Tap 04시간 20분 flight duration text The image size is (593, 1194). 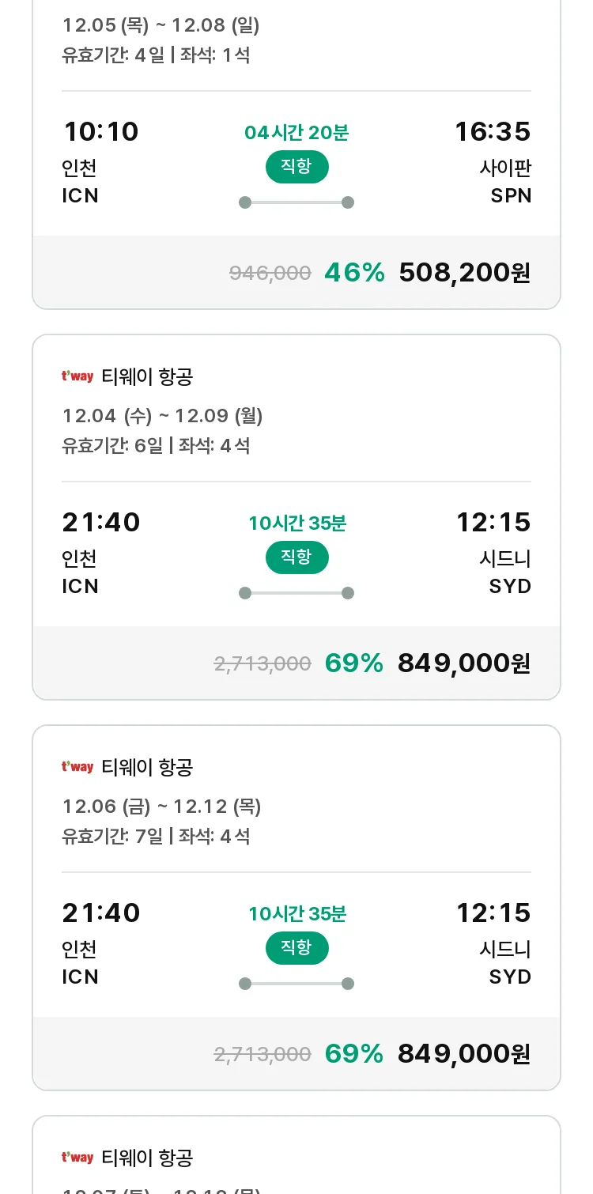pyautogui.click(x=296, y=132)
